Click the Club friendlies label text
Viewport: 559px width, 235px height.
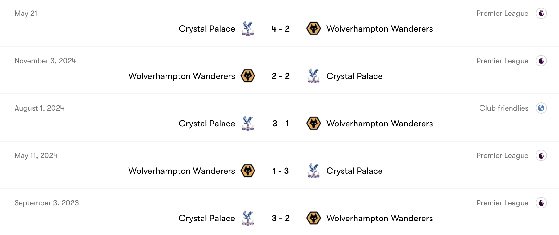(503, 108)
